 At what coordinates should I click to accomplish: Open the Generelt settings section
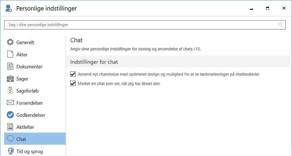click(x=35, y=42)
